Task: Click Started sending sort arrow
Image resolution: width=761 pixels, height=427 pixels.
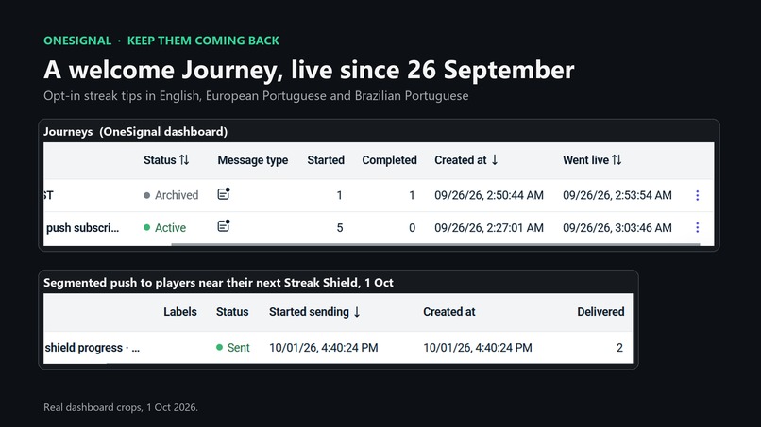Action: tap(357, 312)
